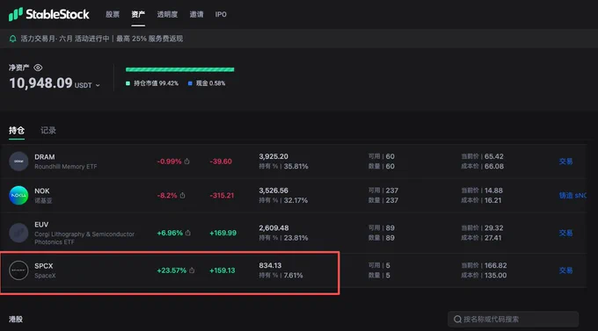
Task: Toggle net asset visibility eye icon
Action: pos(38,68)
